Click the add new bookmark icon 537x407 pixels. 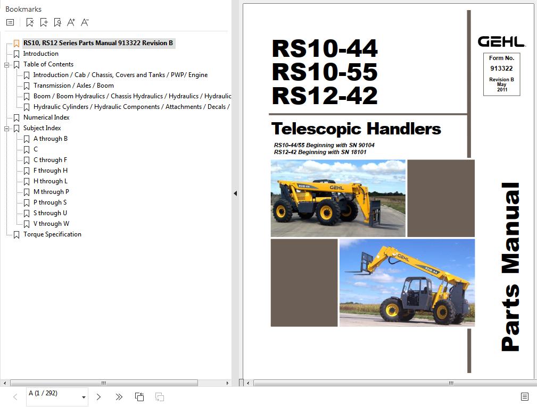[44, 22]
